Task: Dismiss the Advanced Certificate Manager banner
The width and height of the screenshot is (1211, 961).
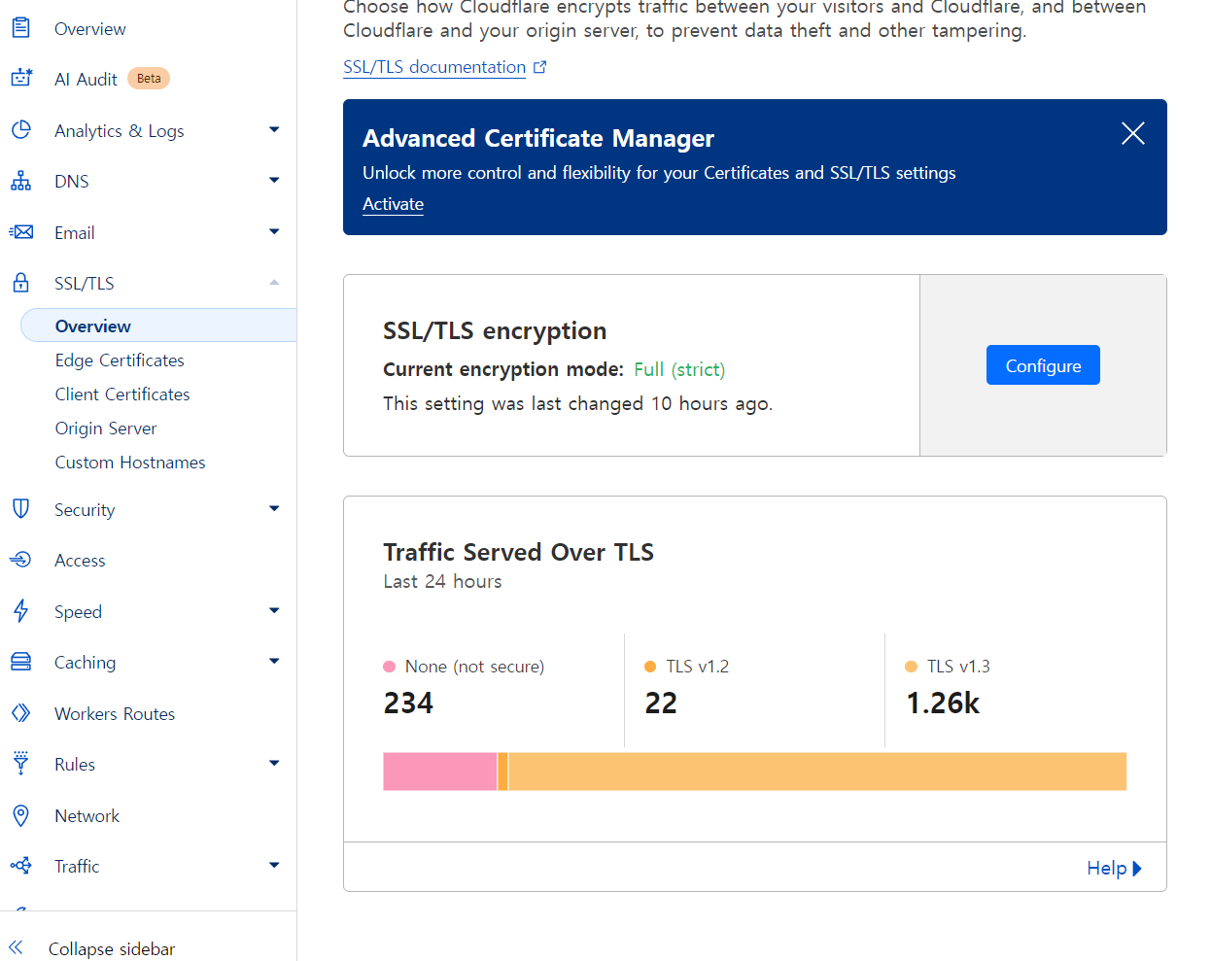Action: pos(1133,133)
